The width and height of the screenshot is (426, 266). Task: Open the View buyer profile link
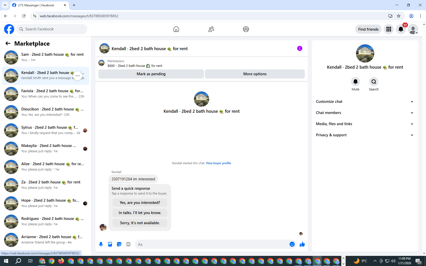click(x=218, y=163)
